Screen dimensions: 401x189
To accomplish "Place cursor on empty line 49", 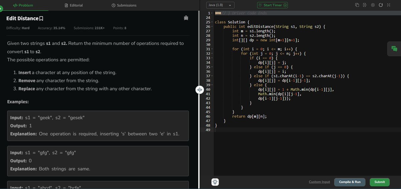I will (307, 130).
